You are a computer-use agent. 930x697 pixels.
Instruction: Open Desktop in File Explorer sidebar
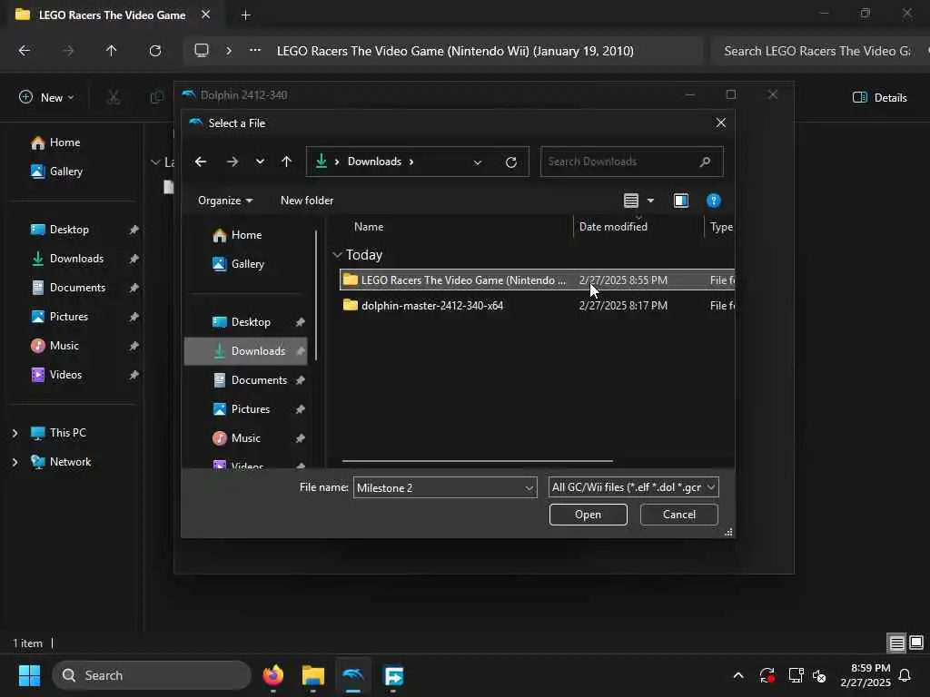coord(59,230)
